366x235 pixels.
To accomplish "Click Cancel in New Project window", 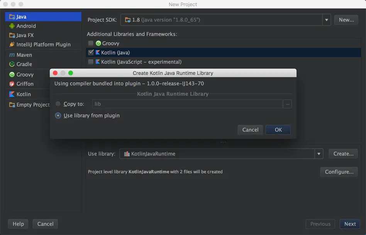I will tap(45, 224).
